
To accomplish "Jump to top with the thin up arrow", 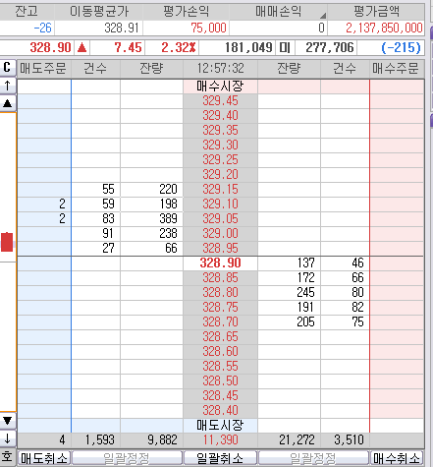I will coord(8,86).
